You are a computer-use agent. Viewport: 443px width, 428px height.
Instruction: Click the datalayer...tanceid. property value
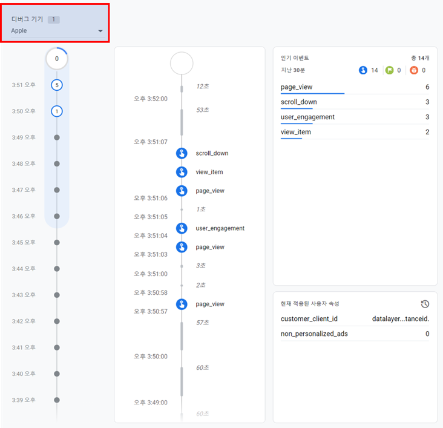point(401,319)
